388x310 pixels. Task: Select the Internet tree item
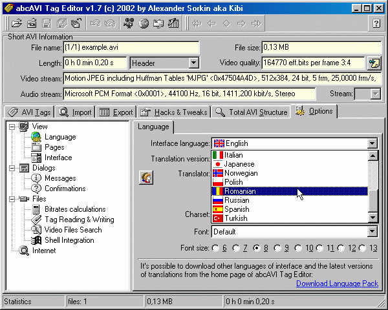pyautogui.click(x=44, y=251)
